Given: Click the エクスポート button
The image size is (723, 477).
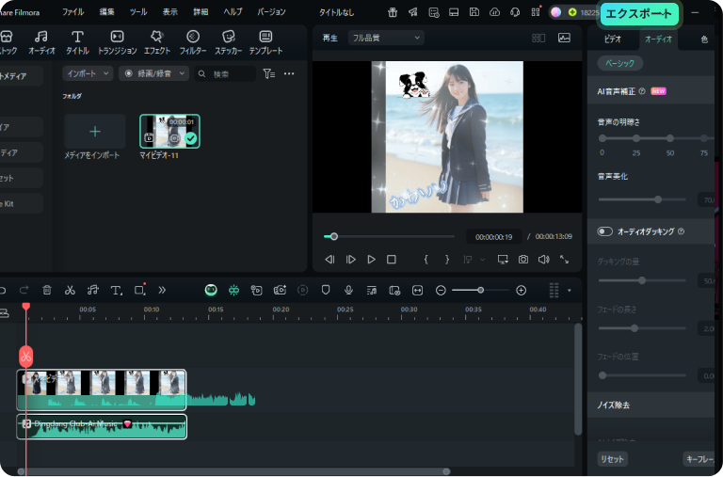Looking at the screenshot, I should pos(638,14).
